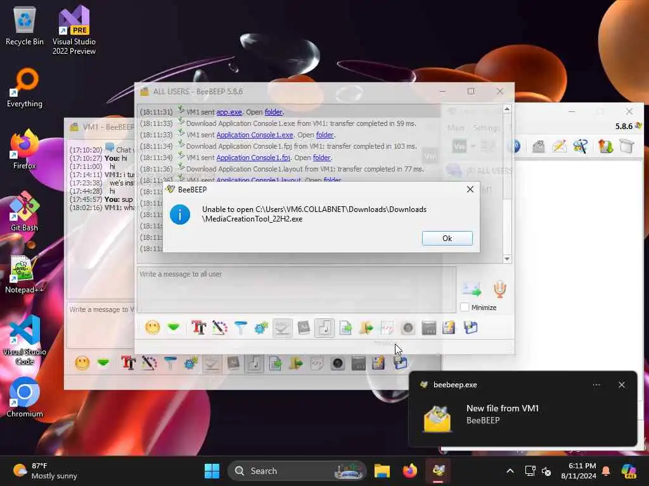The width and height of the screenshot is (649, 486).
Task: Click tools icon in main BeeBEEP toolbar
Action: pos(580,146)
